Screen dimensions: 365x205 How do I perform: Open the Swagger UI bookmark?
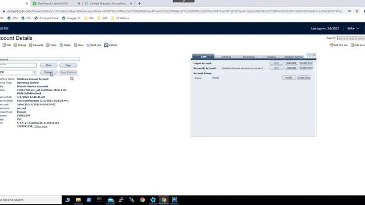(x=71, y=18)
